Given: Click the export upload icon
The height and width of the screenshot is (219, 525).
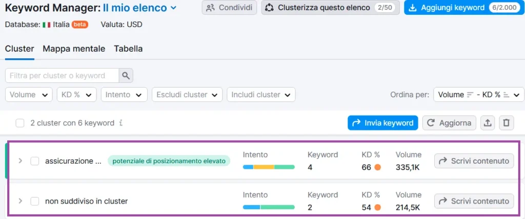Looking at the screenshot, I should click(x=488, y=123).
